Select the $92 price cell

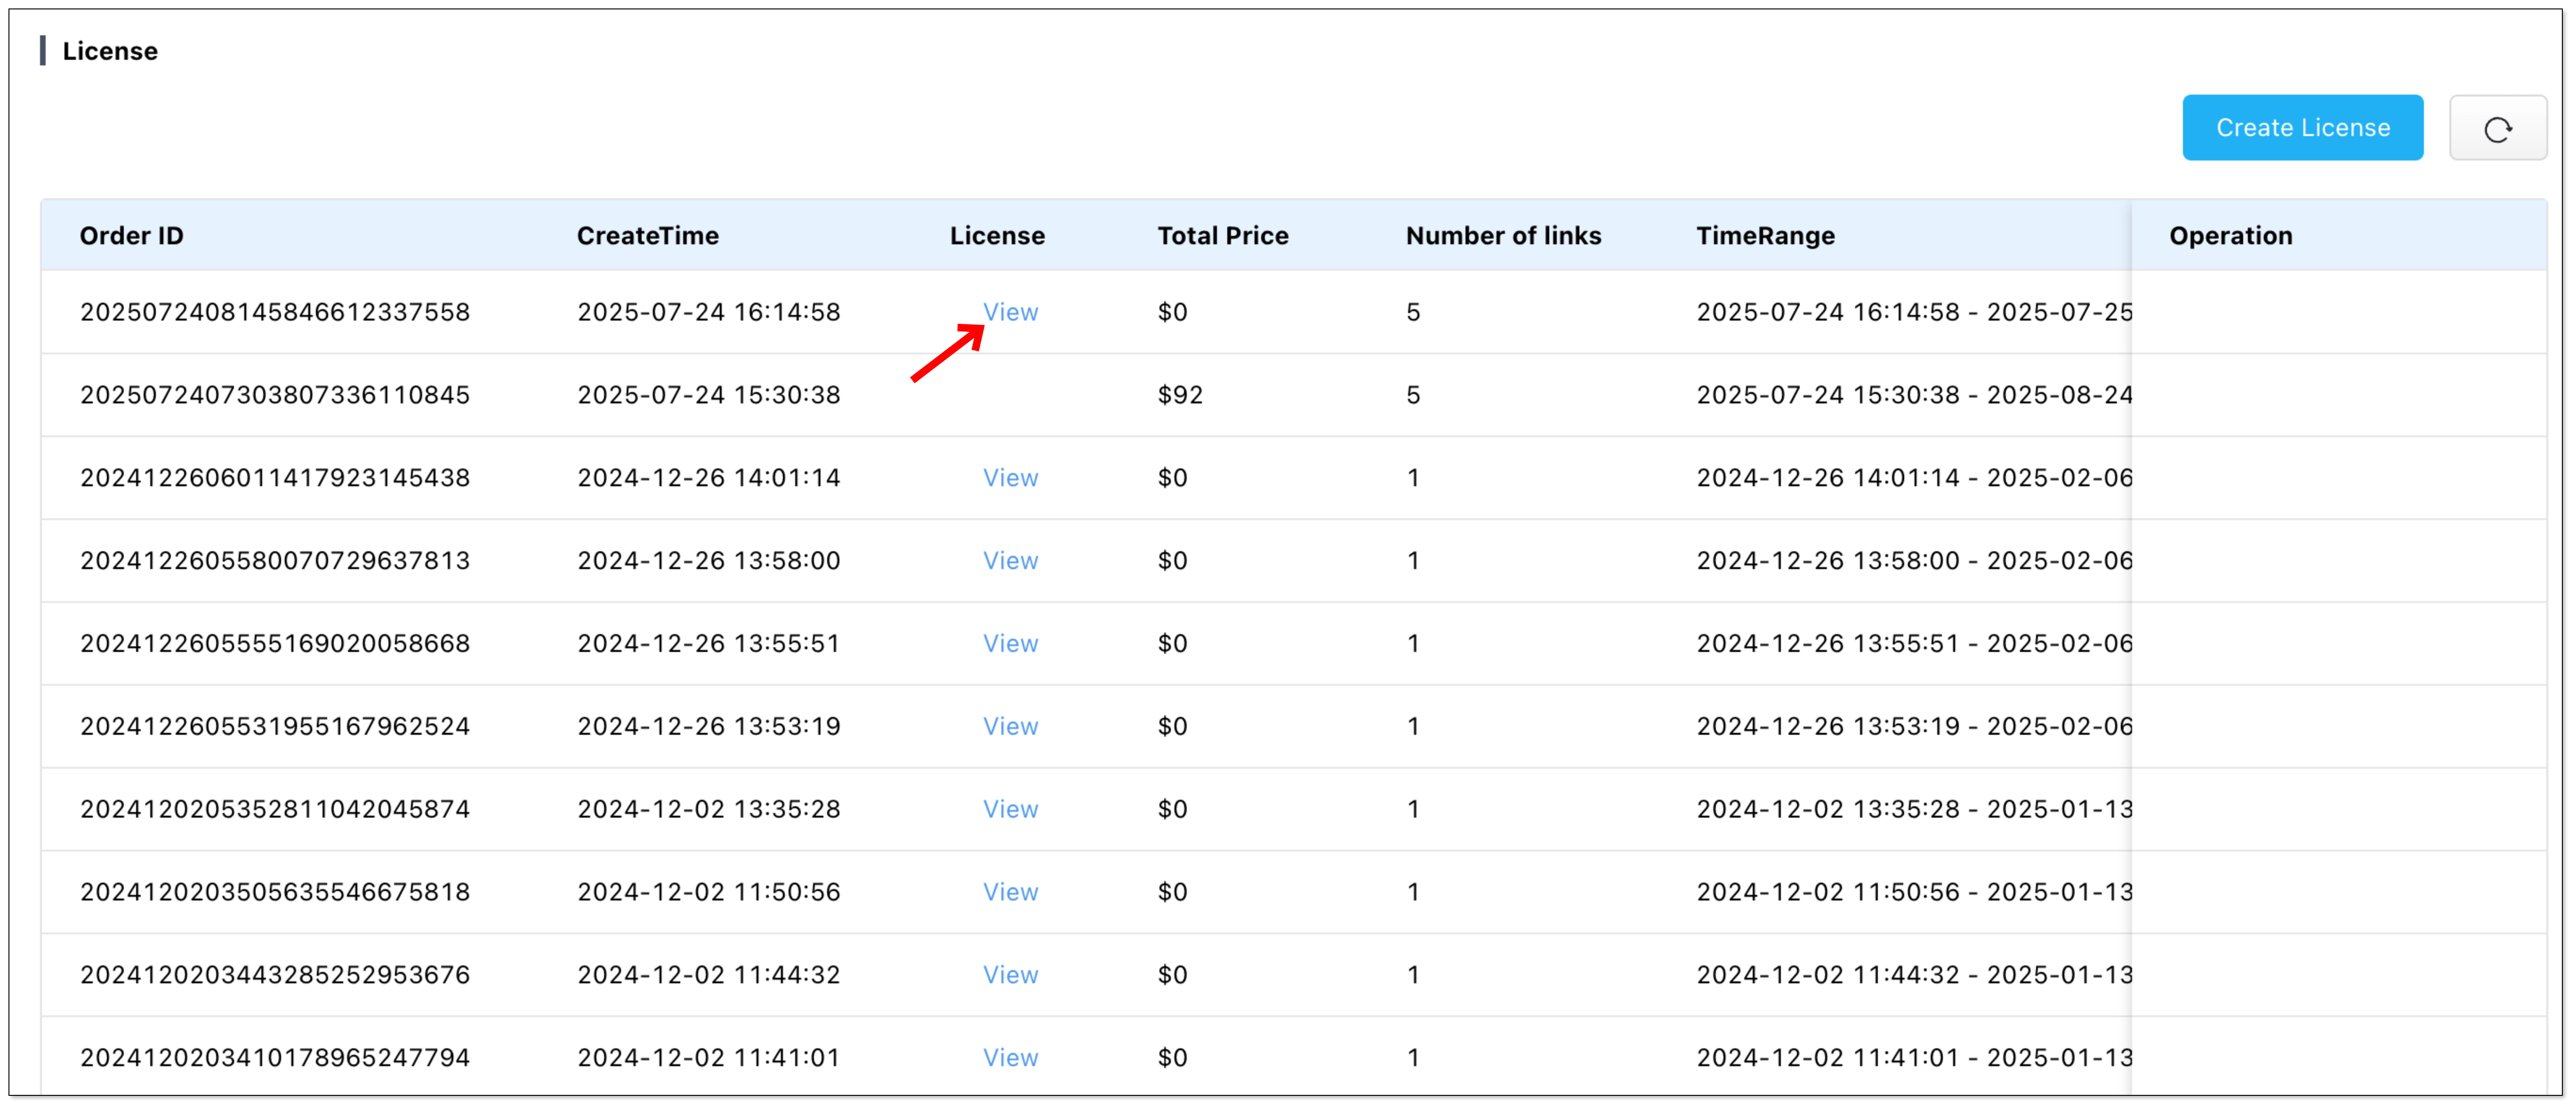click(x=1180, y=395)
